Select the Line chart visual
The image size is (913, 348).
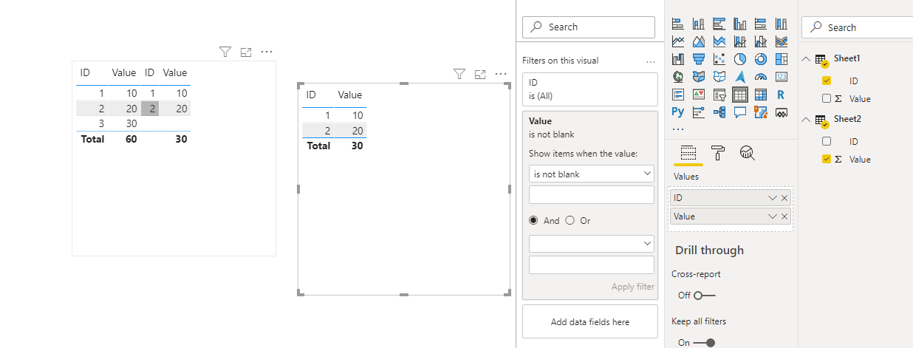point(678,41)
